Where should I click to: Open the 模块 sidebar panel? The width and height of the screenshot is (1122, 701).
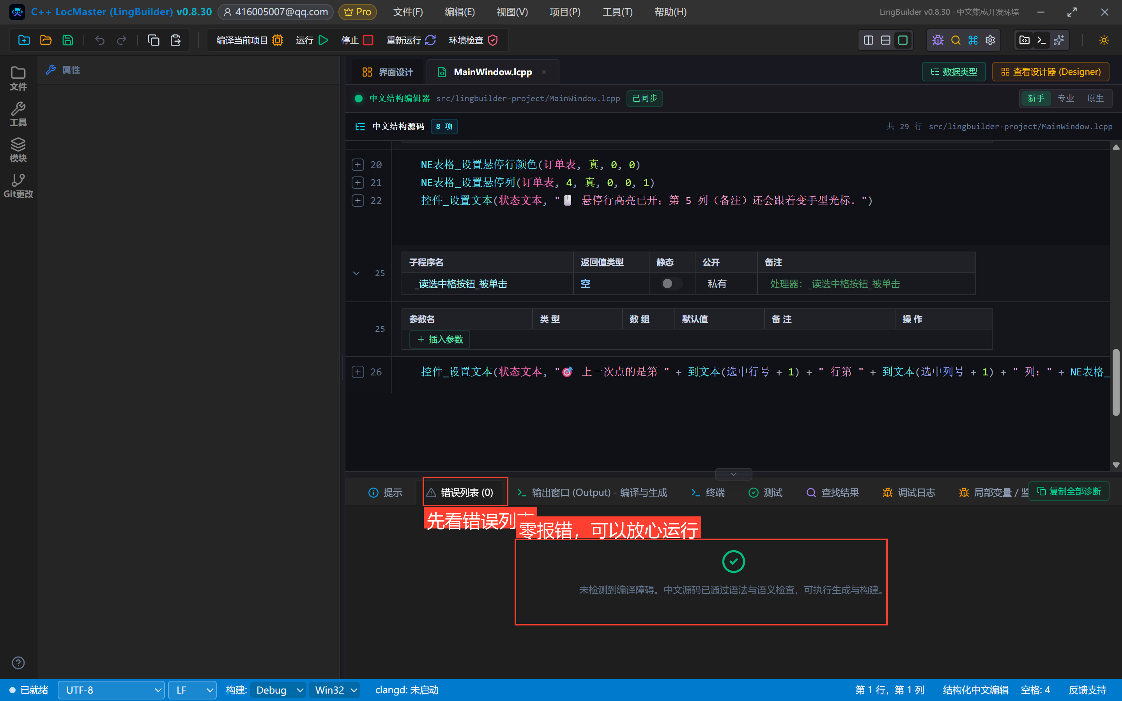click(x=18, y=150)
